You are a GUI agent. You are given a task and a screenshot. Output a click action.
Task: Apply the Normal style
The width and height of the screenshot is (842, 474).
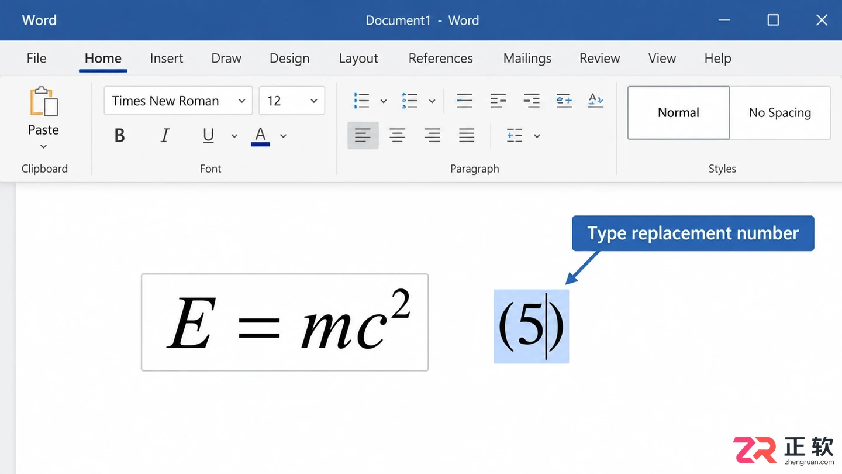tap(678, 113)
